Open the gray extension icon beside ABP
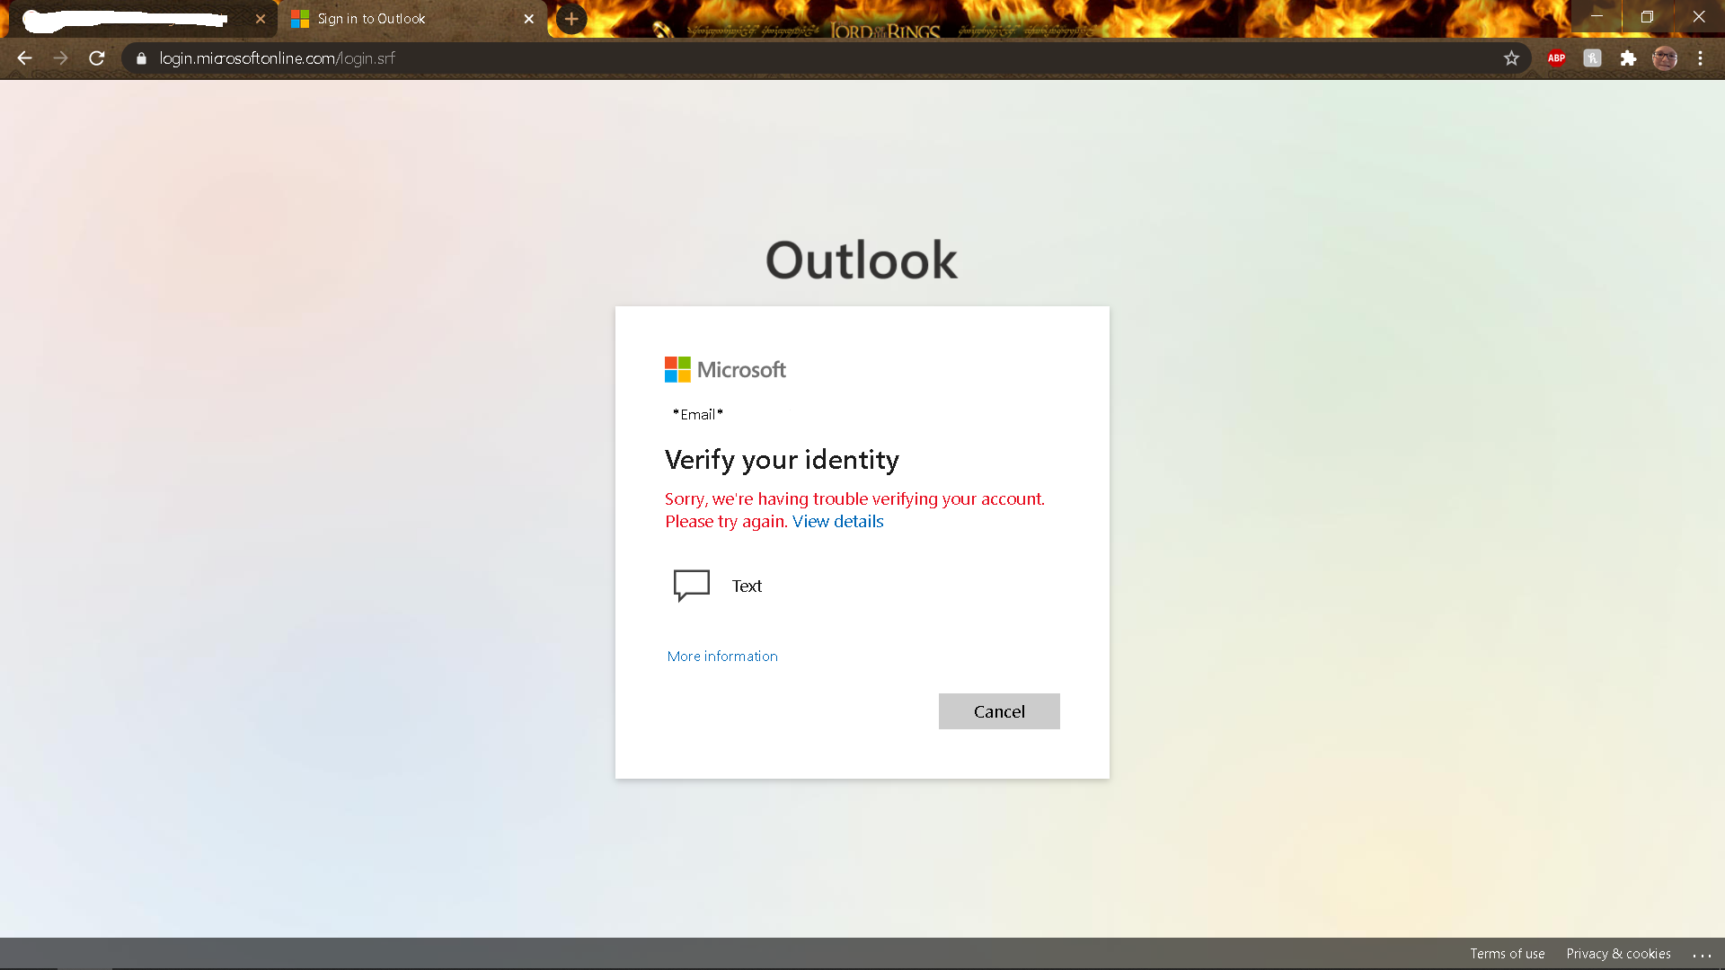 pos(1592,58)
